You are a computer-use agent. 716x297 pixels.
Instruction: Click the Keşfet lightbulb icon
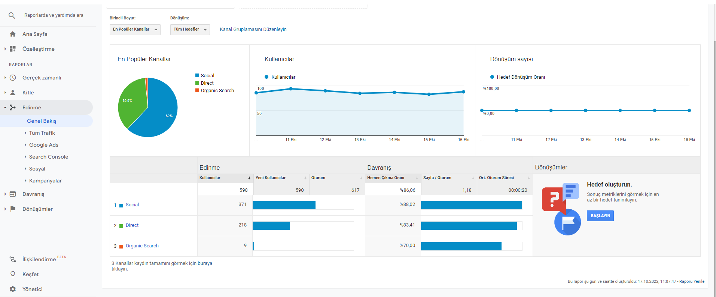(x=13, y=274)
